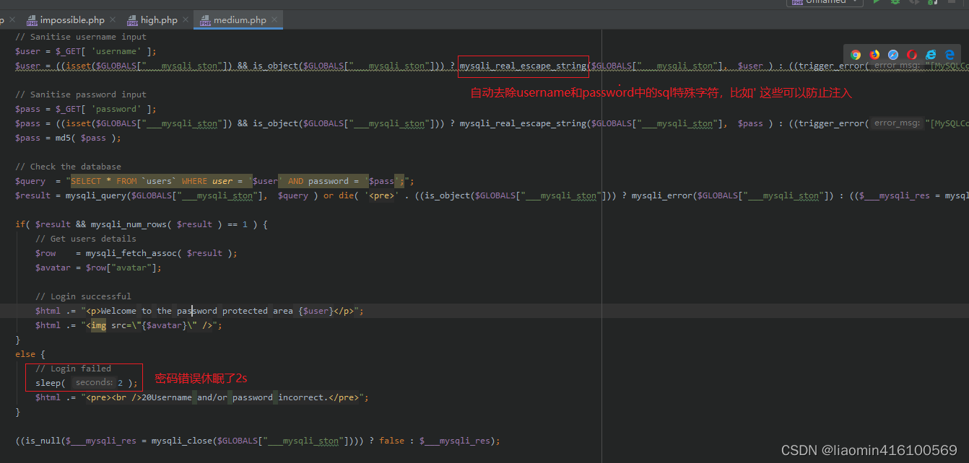This screenshot has width=969, height=463.
Task: Click mysqli_real_escape_string in the $user line
Action: (x=523, y=66)
